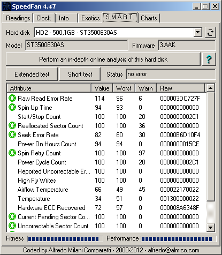
Task: Click the scroll down arrow of attribute list
Action: (x=211, y=228)
